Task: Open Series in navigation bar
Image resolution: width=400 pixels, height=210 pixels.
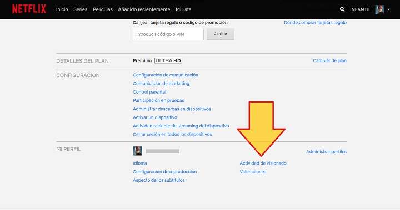Action: click(81, 9)
